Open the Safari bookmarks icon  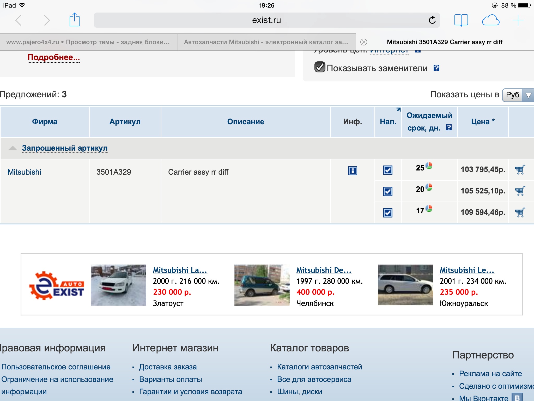pyautogui.click(x=461, y=20)
